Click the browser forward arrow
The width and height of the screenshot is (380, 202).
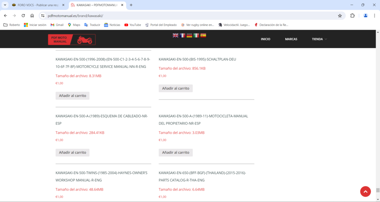[x=14, y=16]
